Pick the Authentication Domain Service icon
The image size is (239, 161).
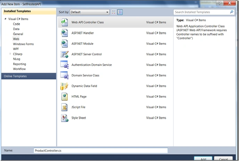(65, 65)
